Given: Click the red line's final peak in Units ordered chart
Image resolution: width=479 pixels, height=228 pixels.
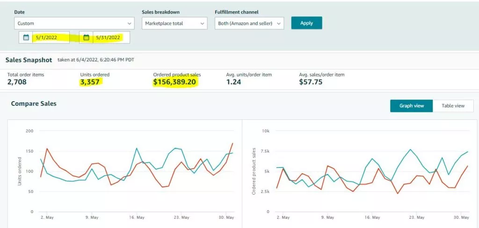Looking at the screenshot, I should pyautogui.click(x=232, y=144).
